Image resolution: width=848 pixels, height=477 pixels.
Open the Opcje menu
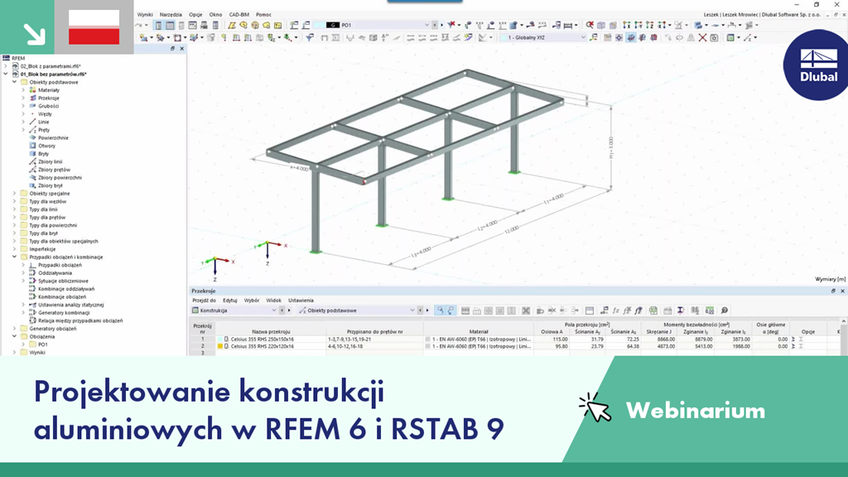pos(195,15)
